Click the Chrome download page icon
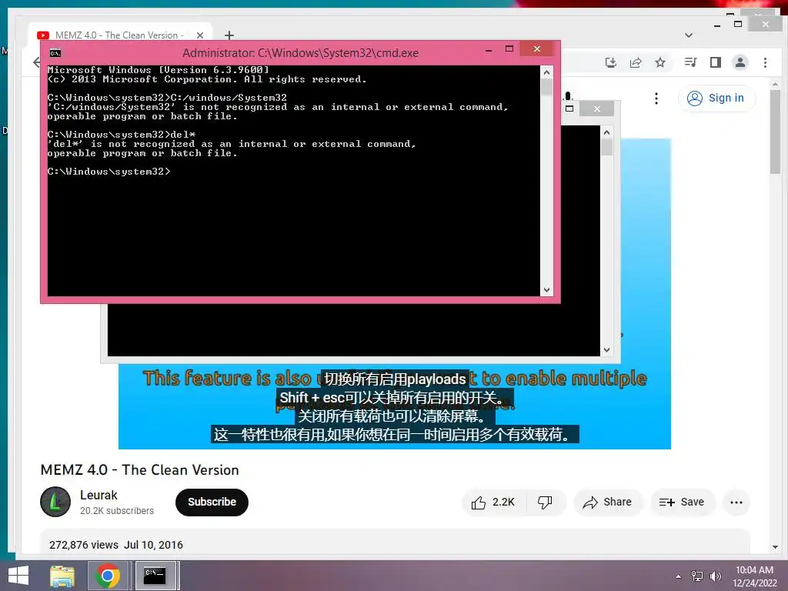The height and width of the screenshot is (591, 788). tap(610, 62)
